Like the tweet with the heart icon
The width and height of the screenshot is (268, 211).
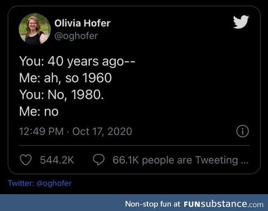[x=26, y=160]
